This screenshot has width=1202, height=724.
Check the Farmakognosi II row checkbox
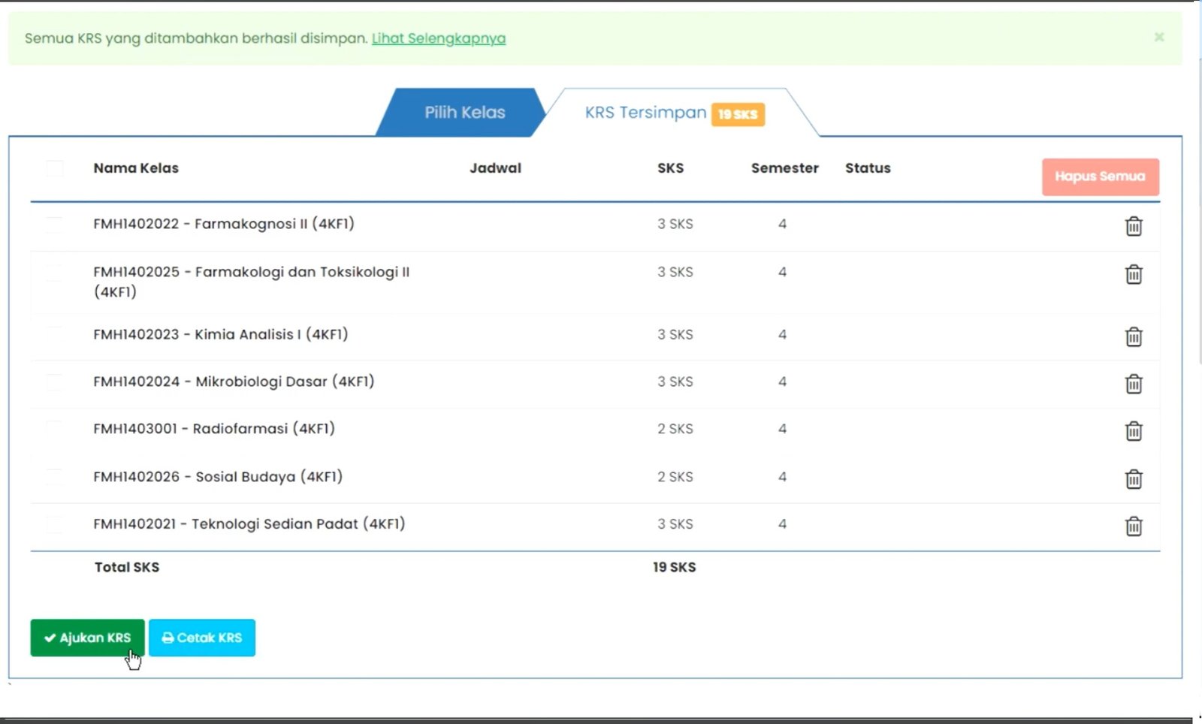click(55, 224)
